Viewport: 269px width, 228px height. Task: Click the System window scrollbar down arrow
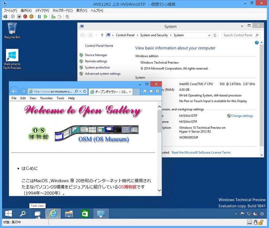(262, 155)
